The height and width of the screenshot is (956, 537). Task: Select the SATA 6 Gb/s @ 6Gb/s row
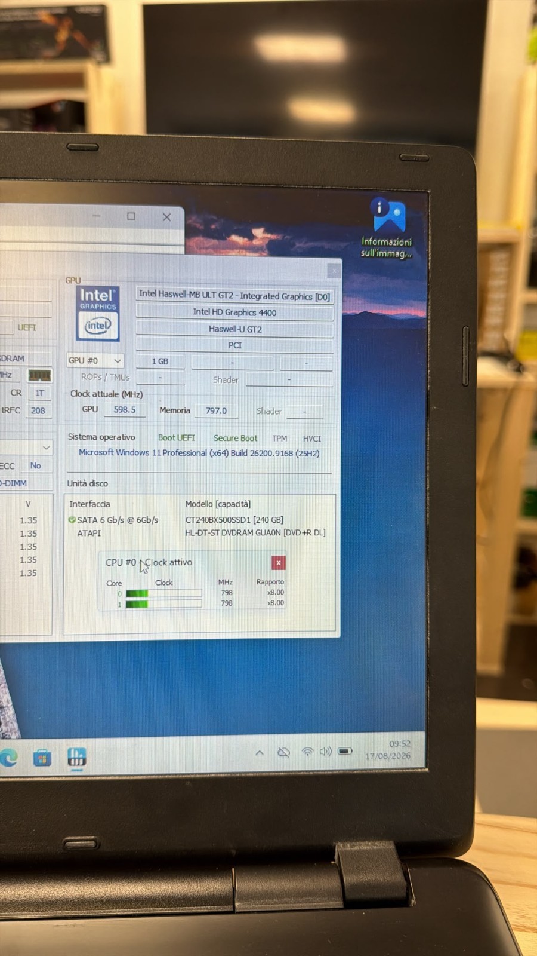pos(118,520)
